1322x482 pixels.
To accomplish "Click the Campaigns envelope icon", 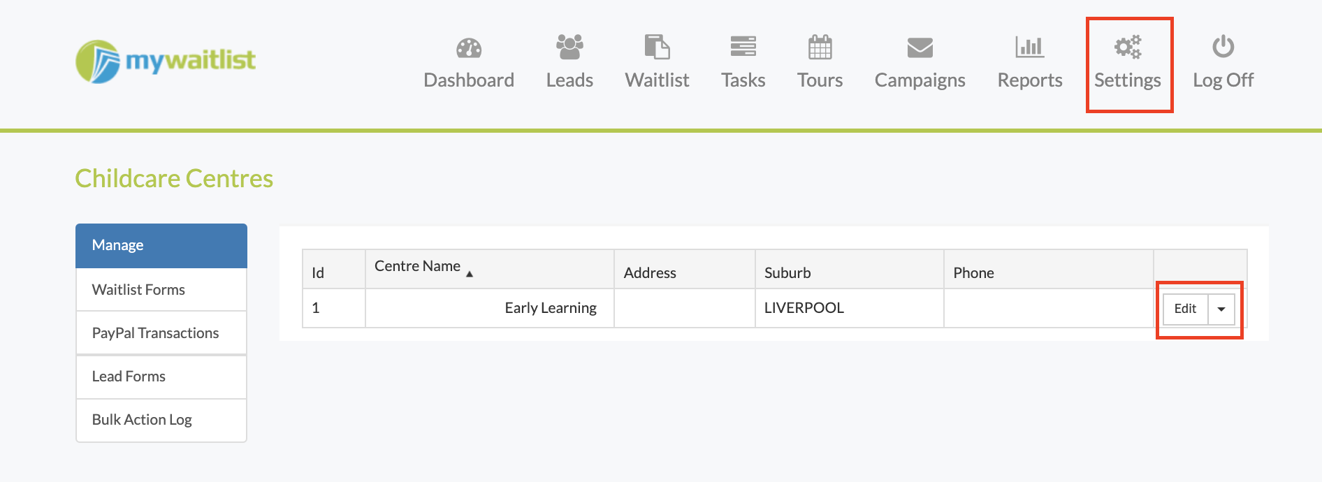I will [920, 48].
